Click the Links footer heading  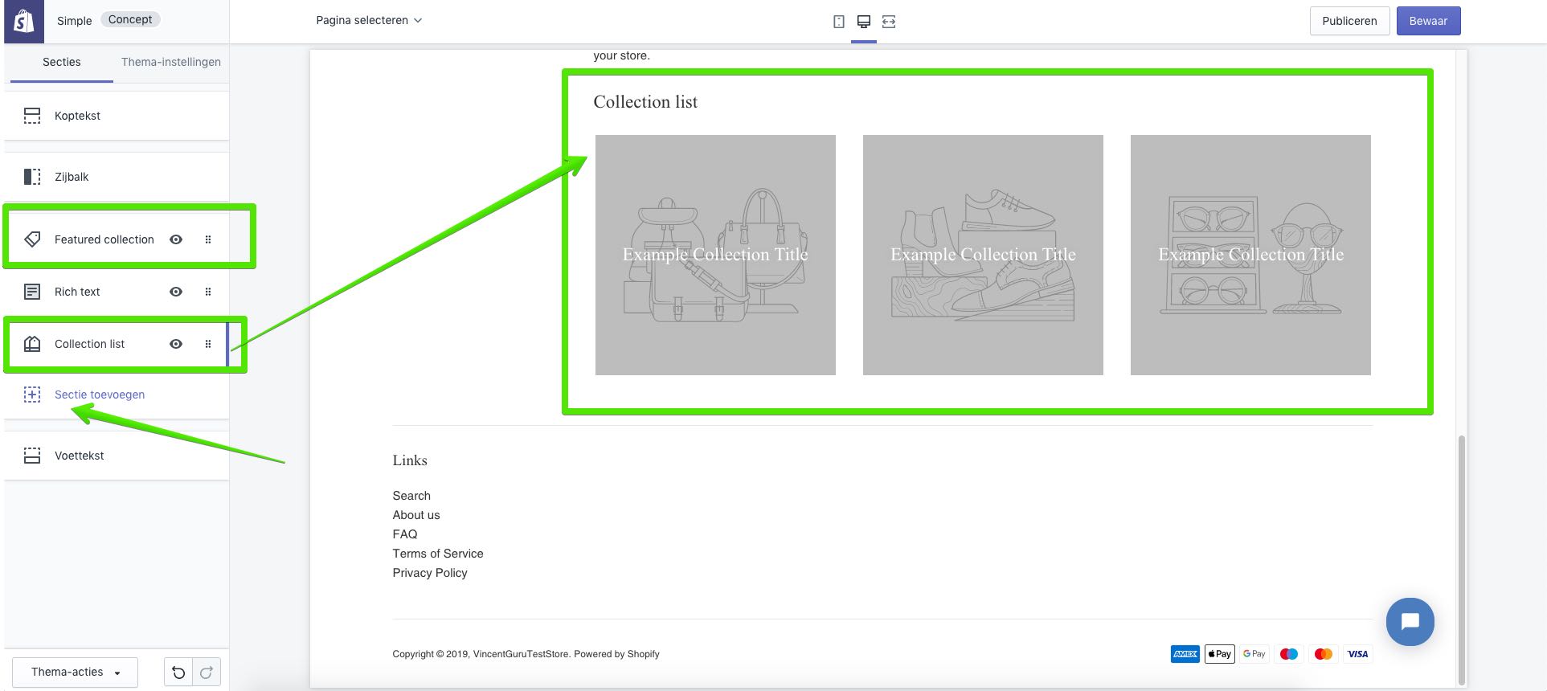(x=410, y=460)
